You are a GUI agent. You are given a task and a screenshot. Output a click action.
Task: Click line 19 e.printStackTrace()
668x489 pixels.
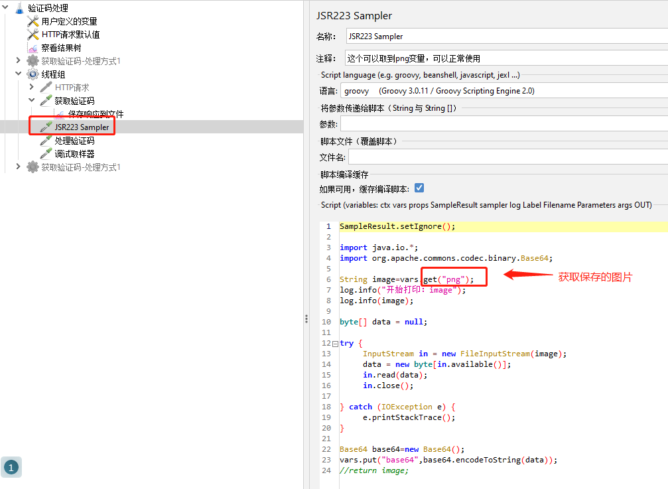(x=409, y=417)
